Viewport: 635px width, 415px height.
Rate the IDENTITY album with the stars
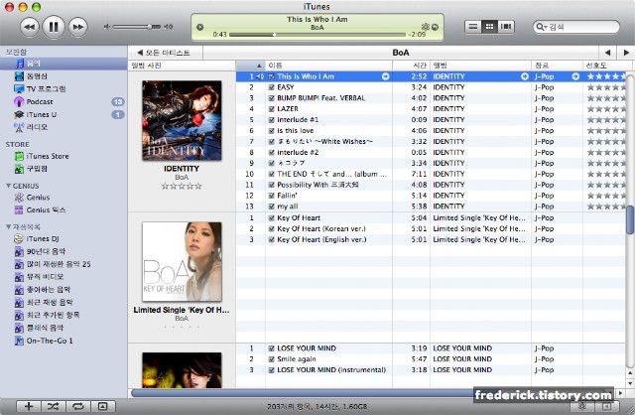(x=182, y=187)
